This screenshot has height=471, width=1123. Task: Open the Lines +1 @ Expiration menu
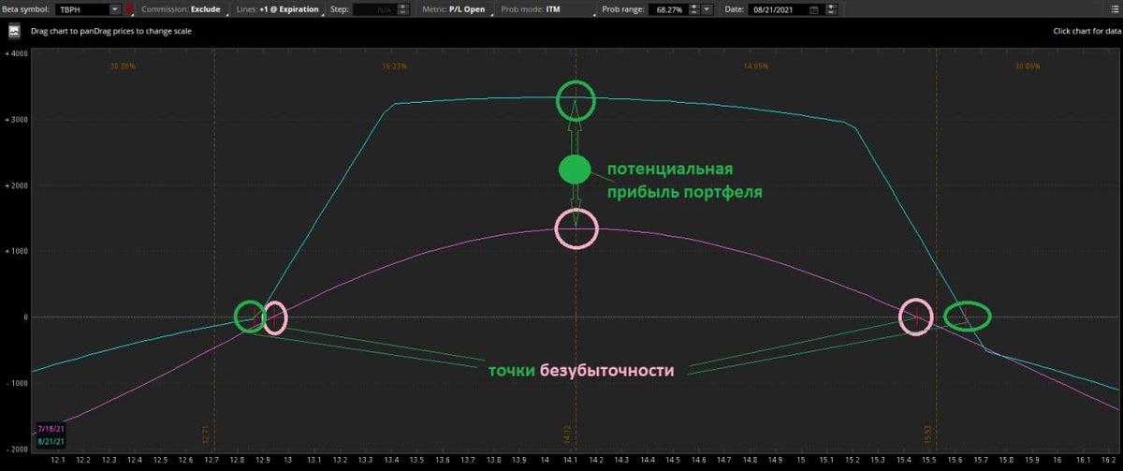pos(279,9)
